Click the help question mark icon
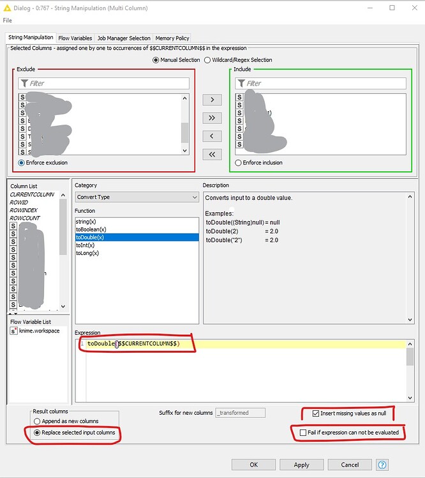This screenshot has width=425, height=478. [382, 465]
